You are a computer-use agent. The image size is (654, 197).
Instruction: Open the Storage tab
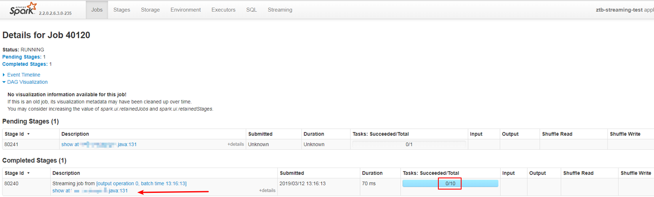pyautogui.click(x=150, y=10)
